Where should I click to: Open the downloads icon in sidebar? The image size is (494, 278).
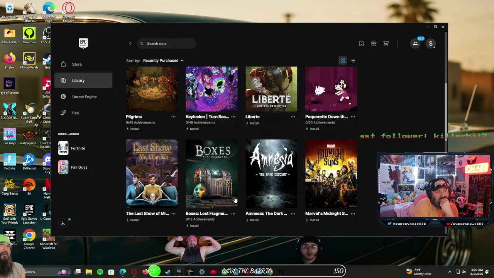click(63, 223)
